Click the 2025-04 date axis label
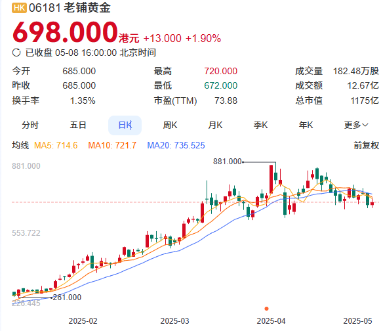This screenshot has width=381, height=331. click(271, 321)
